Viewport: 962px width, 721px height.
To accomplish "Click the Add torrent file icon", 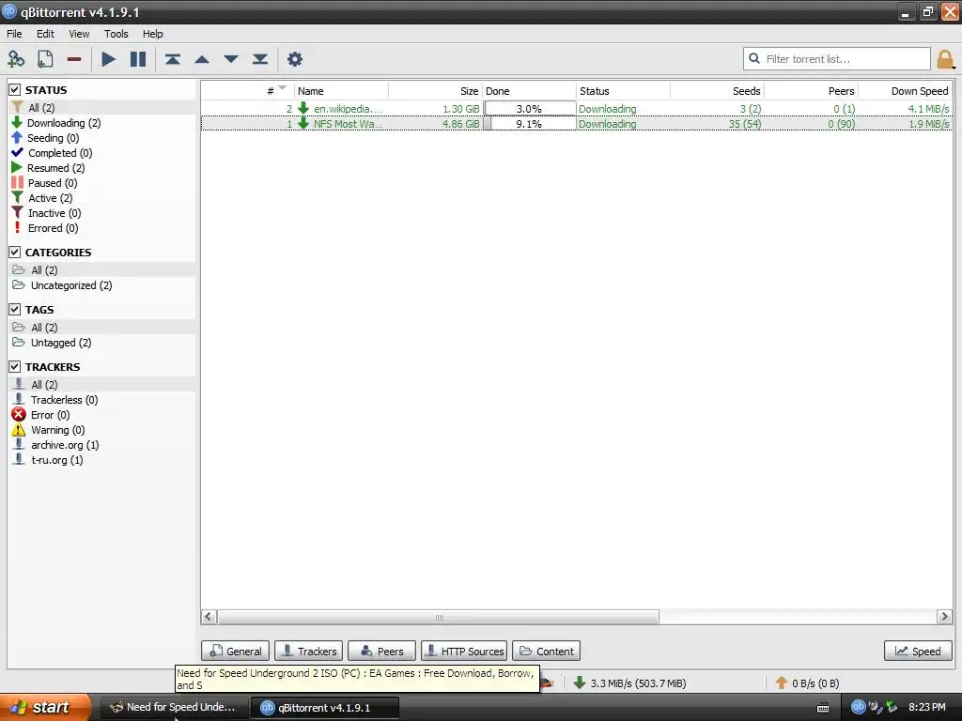I will coord(45,59).
